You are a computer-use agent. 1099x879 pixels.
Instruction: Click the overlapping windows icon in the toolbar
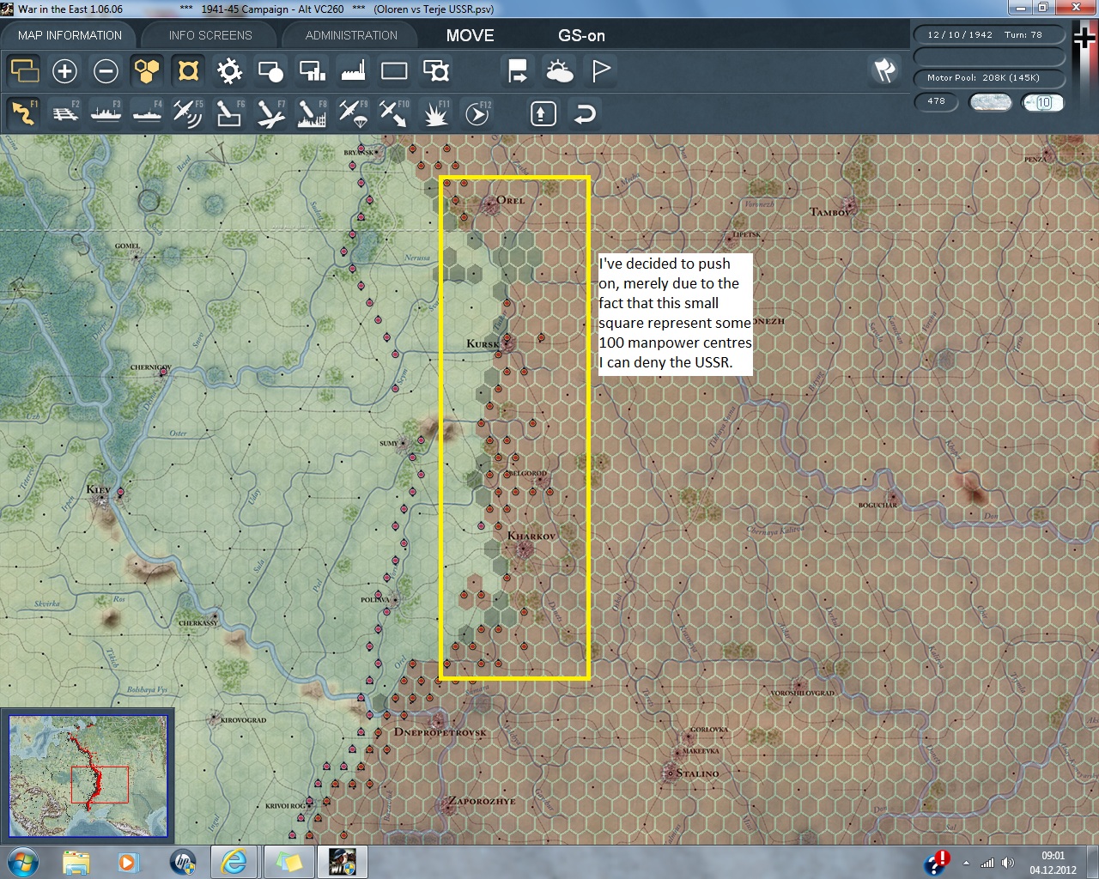24,70
